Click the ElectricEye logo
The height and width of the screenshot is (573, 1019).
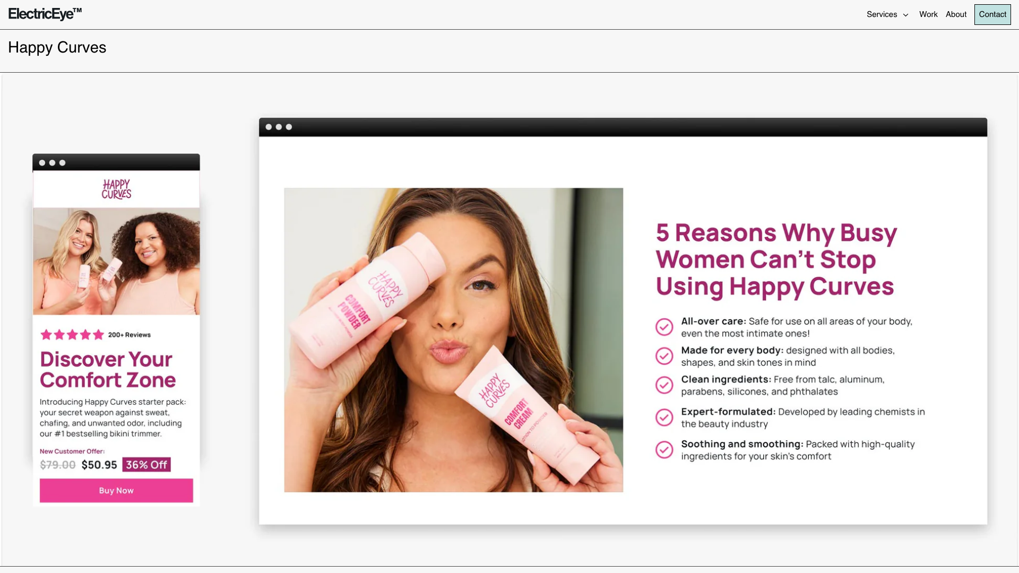pyautogui.click(x=45, y=14)
